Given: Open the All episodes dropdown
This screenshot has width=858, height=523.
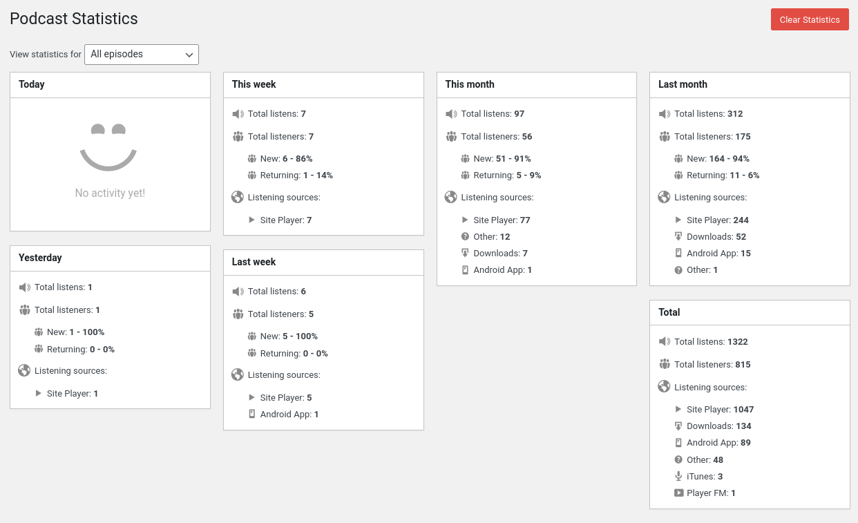Looking at the screenshot, I should pyautogui.click(x=142, y=55).
